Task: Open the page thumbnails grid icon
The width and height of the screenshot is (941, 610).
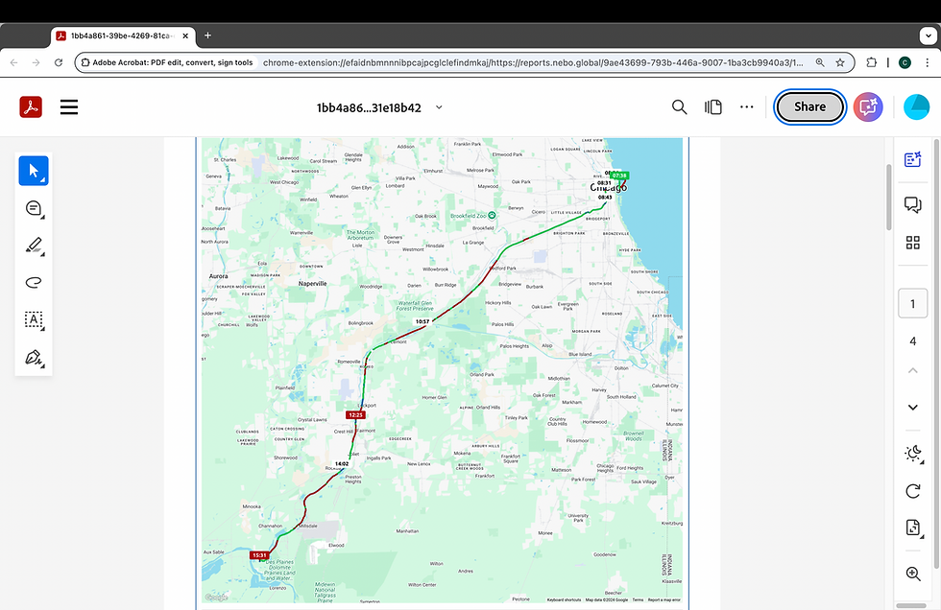Action: click(x=913, y=243)
